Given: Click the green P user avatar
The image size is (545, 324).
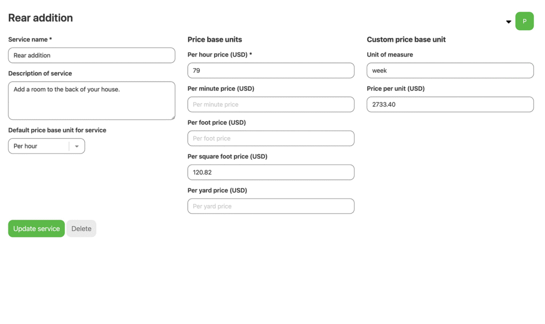Looking at the screenshot, I should pos(524,21).
